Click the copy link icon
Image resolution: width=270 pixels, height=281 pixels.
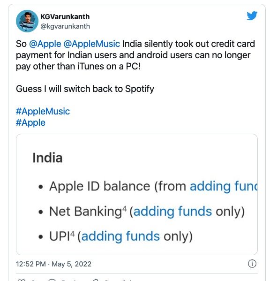[96, 280]
